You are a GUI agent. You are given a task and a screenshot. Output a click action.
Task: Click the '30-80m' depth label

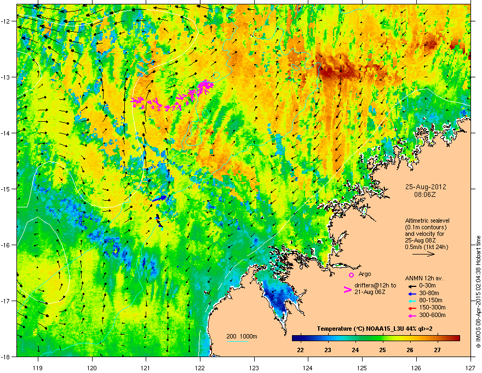429,293
